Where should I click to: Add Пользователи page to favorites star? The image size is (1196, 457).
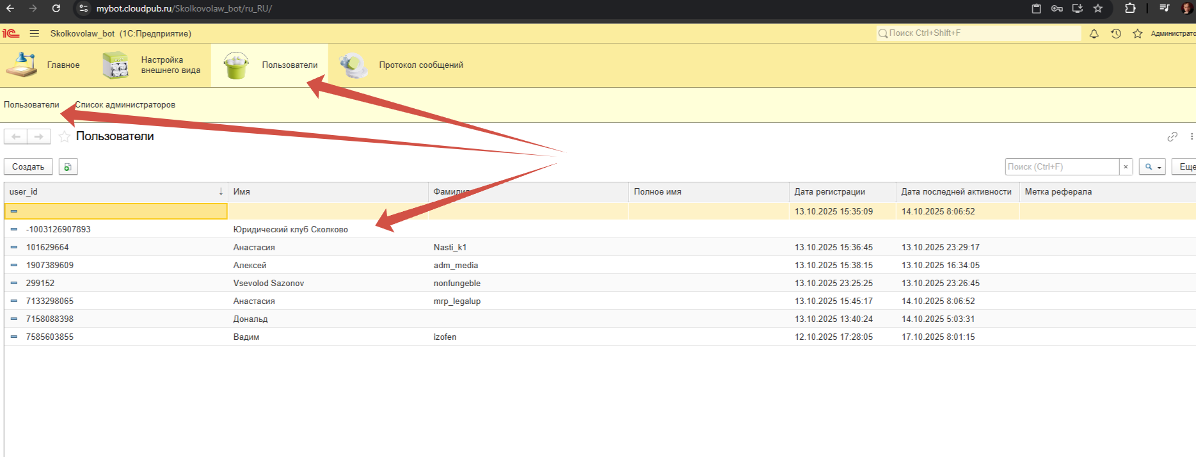click(x=64, y=136)
